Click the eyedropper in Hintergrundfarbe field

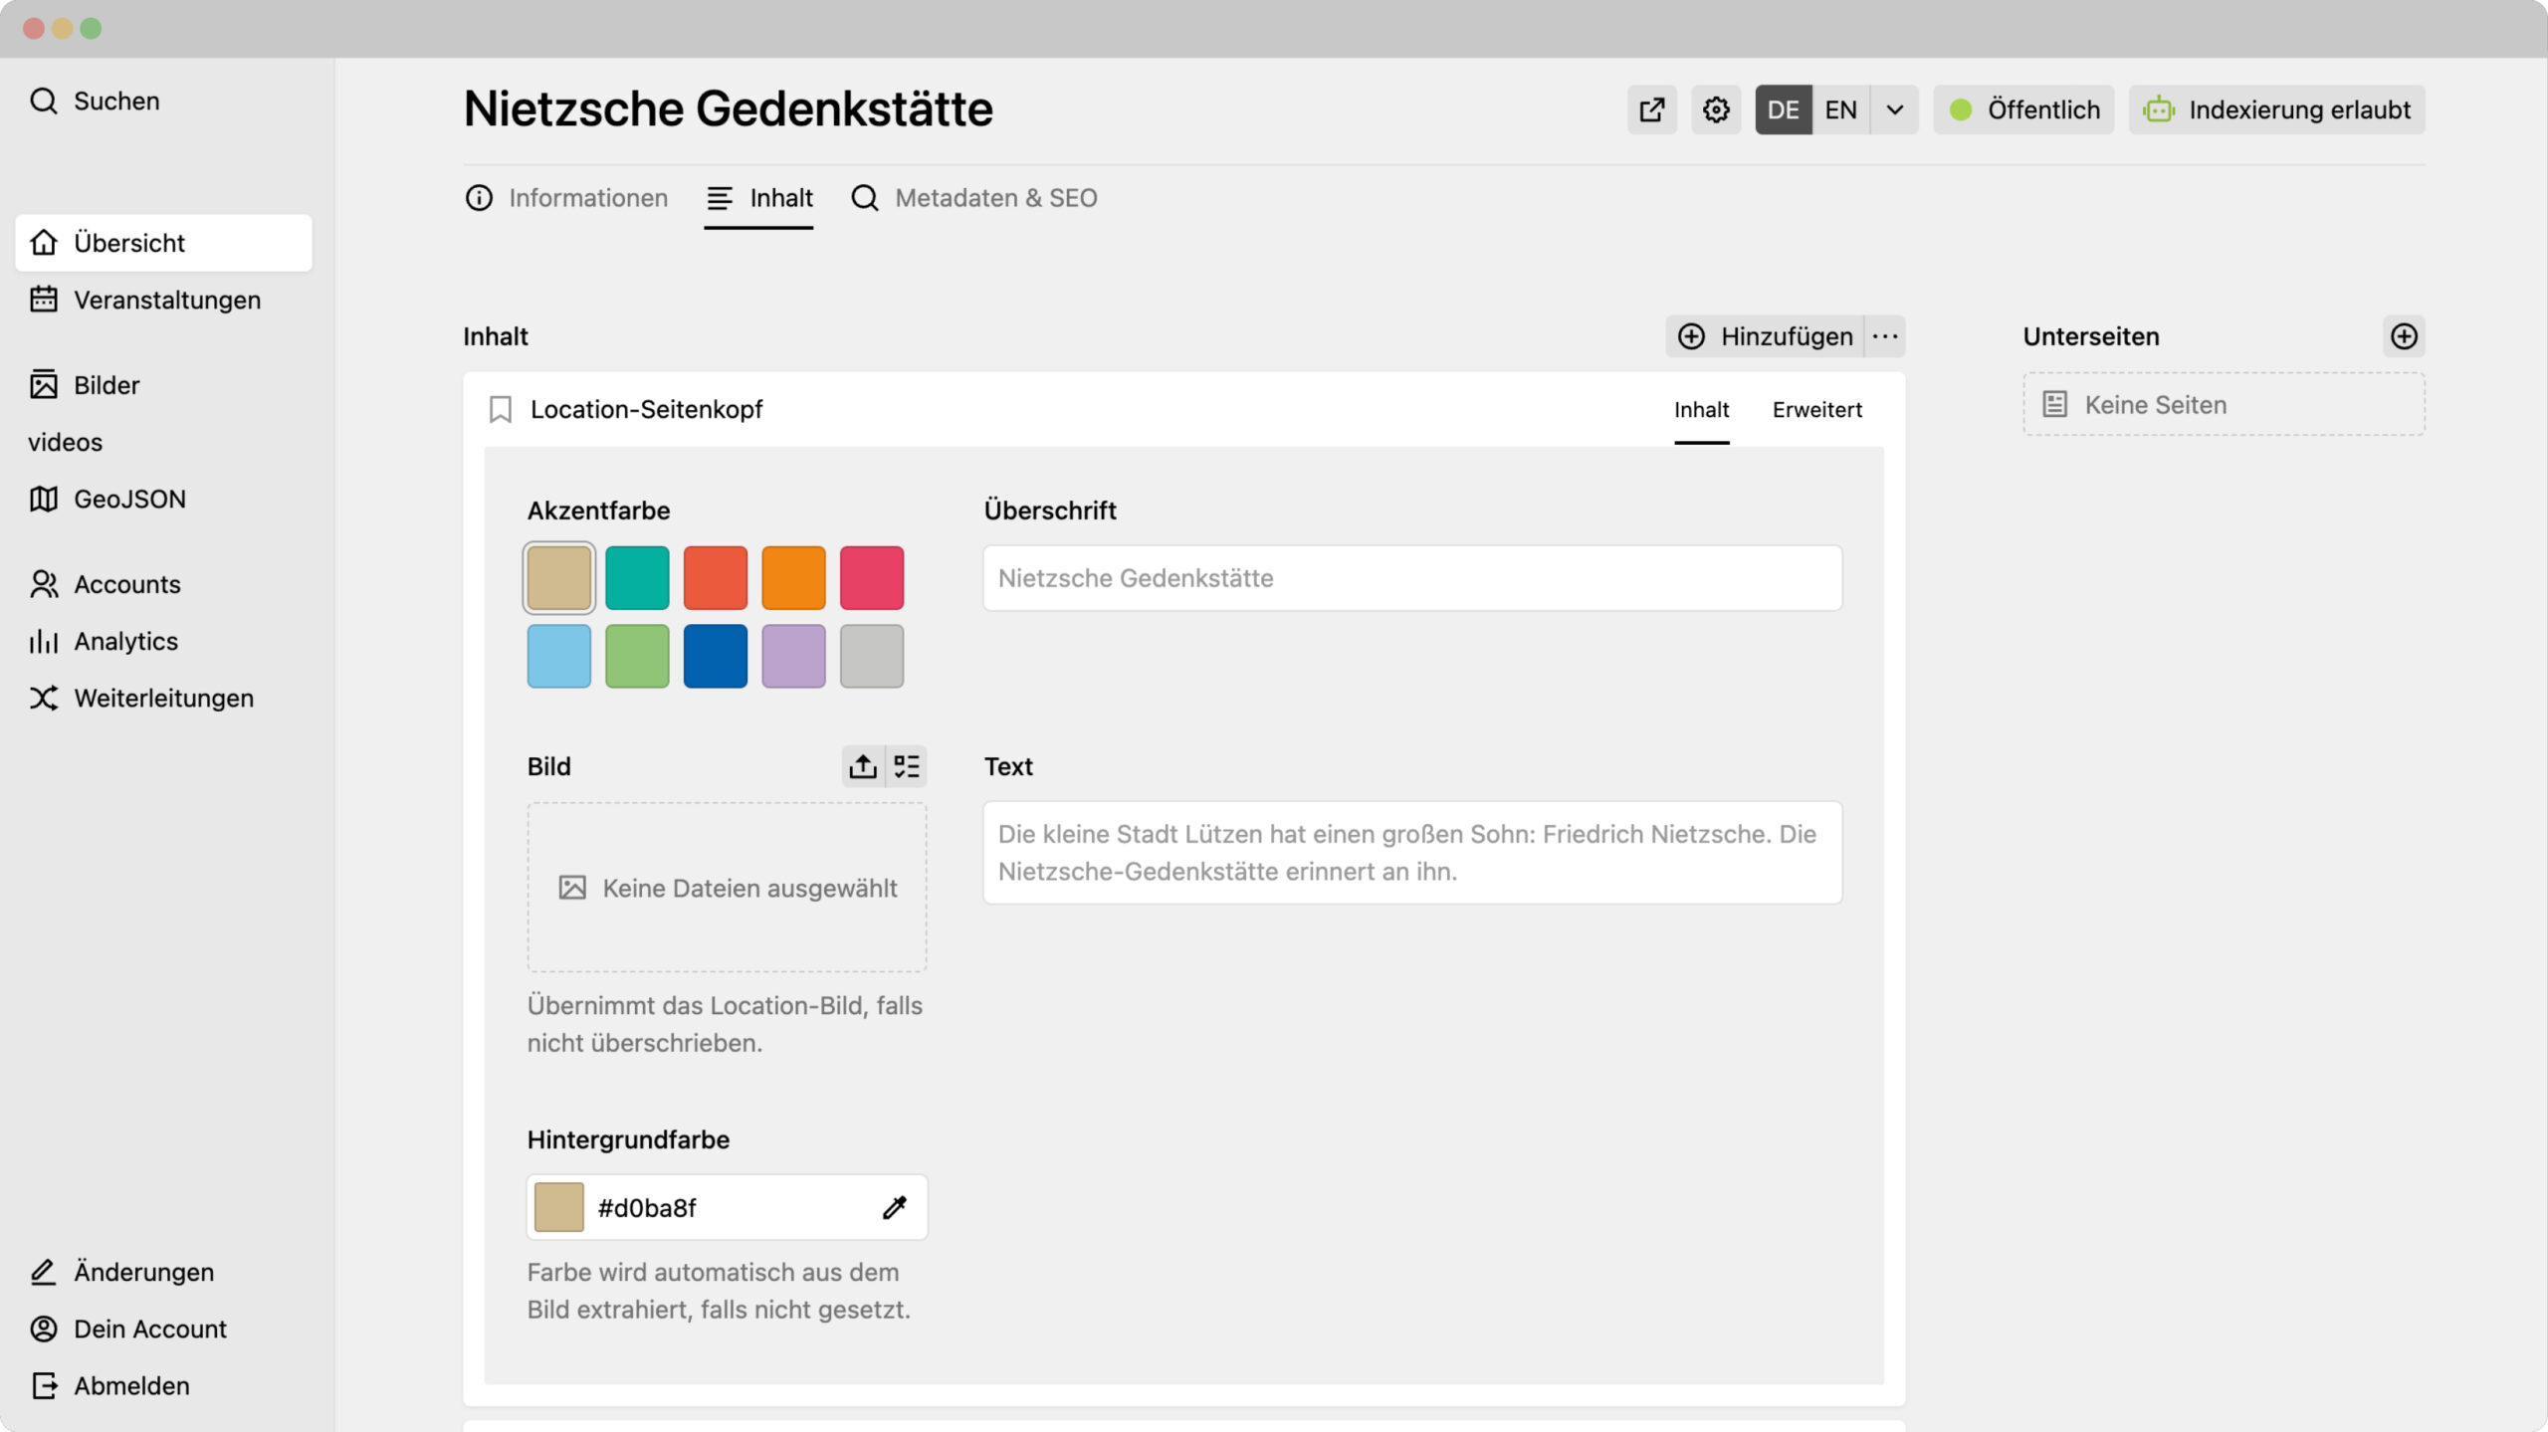(894, 1207)
